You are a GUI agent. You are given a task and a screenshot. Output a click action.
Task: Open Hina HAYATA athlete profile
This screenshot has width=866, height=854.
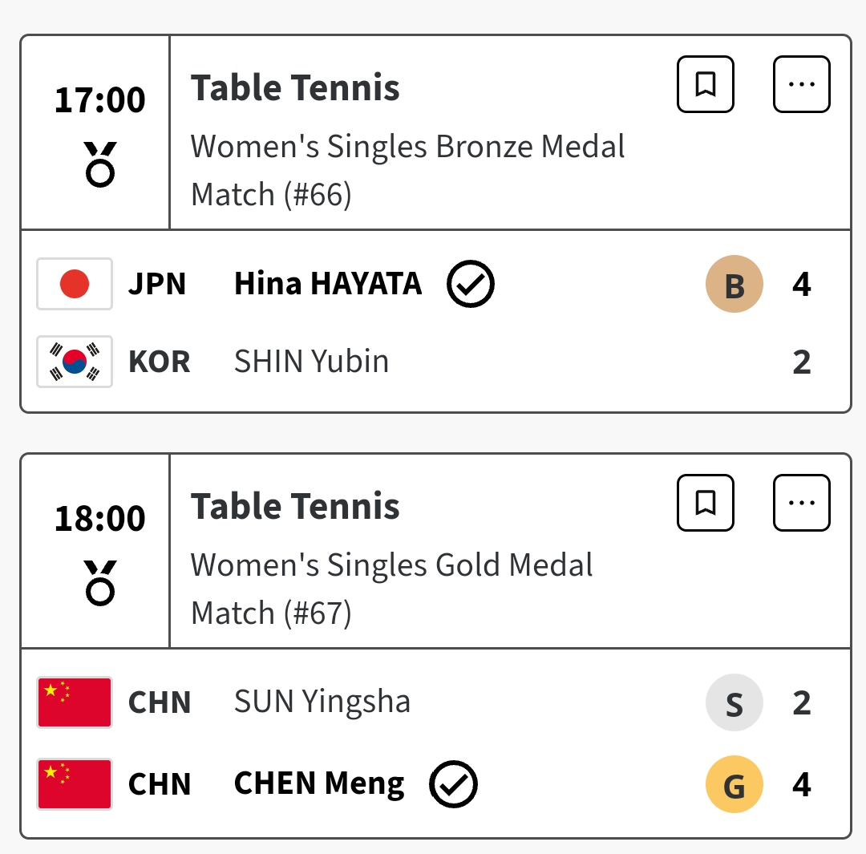[x=327, y=284]
